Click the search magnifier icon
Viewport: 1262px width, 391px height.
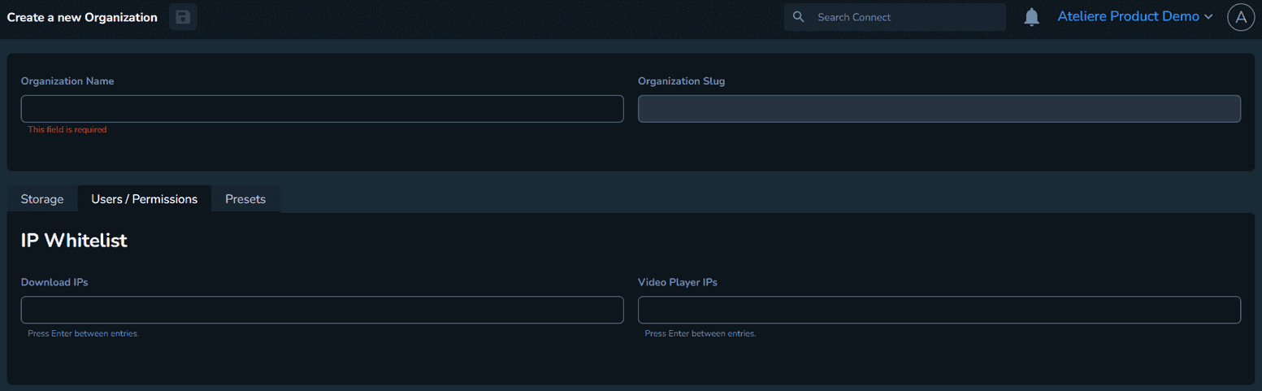coord(799,17)
